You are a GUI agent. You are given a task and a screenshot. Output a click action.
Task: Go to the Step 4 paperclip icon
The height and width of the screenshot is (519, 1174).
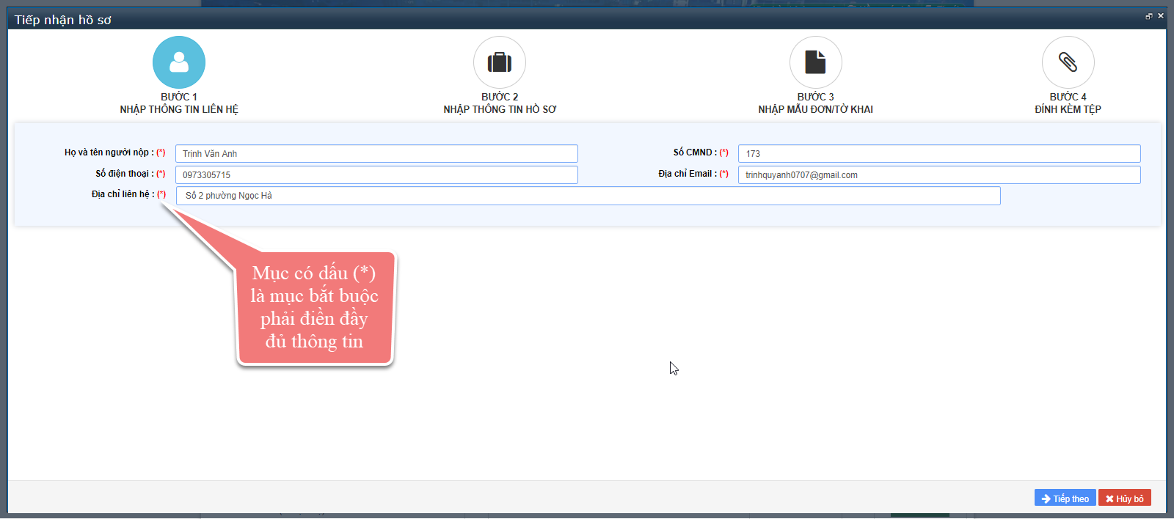pyautogui.click(x=1068, y=62)
